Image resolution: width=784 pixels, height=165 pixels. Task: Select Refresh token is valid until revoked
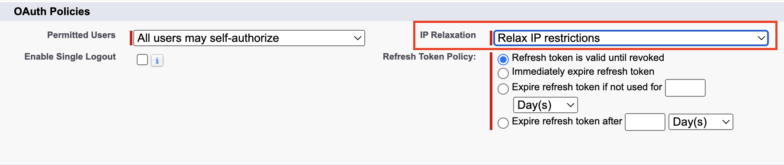point(503,59)
